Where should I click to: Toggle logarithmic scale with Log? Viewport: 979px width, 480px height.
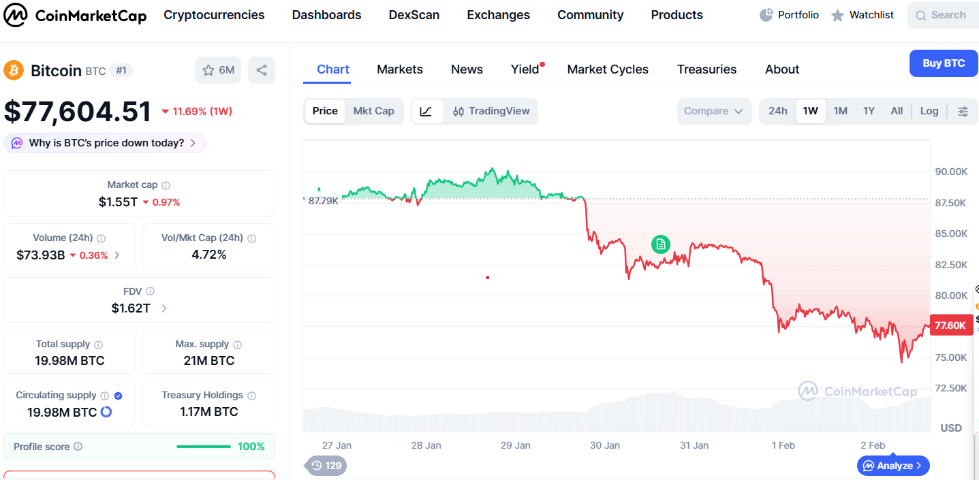929,110
